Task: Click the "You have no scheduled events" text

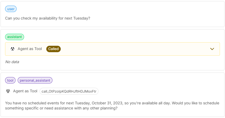Action: coord(31,103)
